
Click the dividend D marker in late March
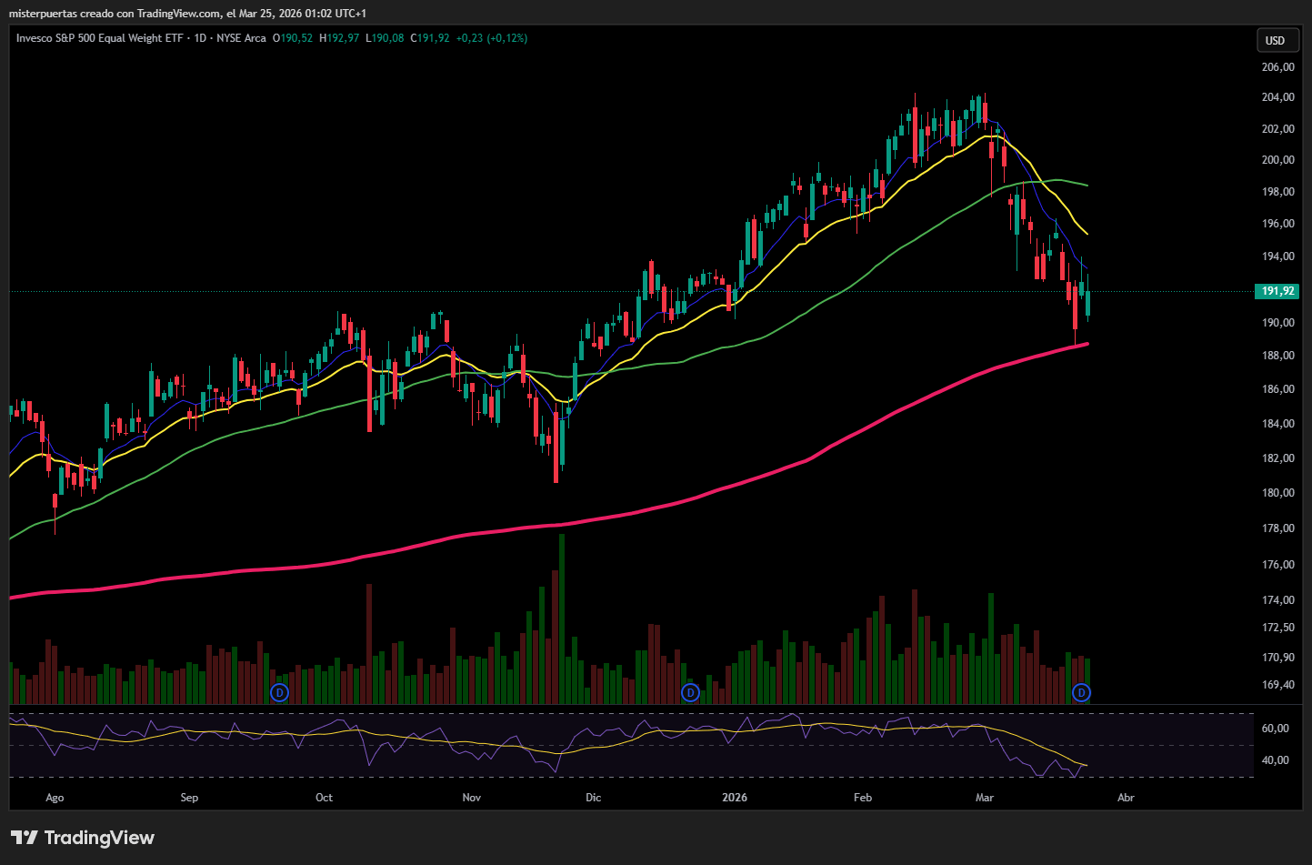tap(1081, 693)
